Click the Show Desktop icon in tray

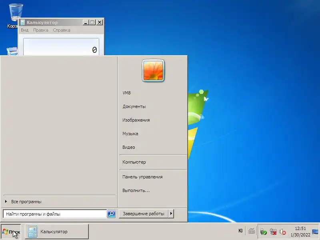[315, 232]
